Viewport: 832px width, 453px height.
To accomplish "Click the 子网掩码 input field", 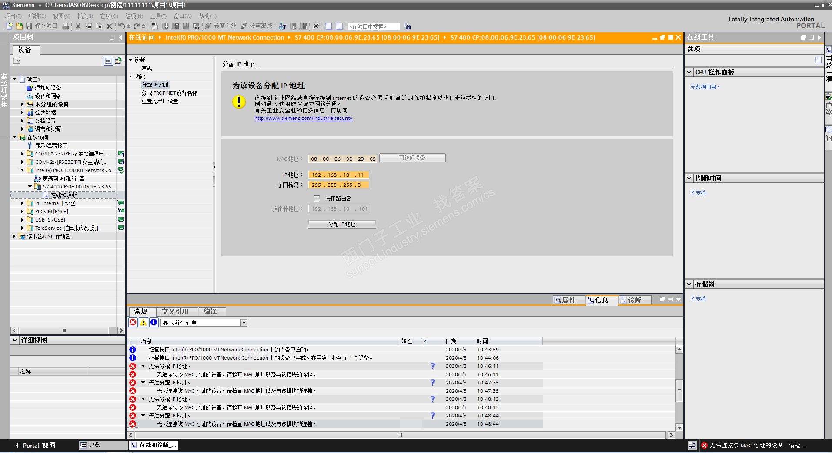I will tap(338, 185).
